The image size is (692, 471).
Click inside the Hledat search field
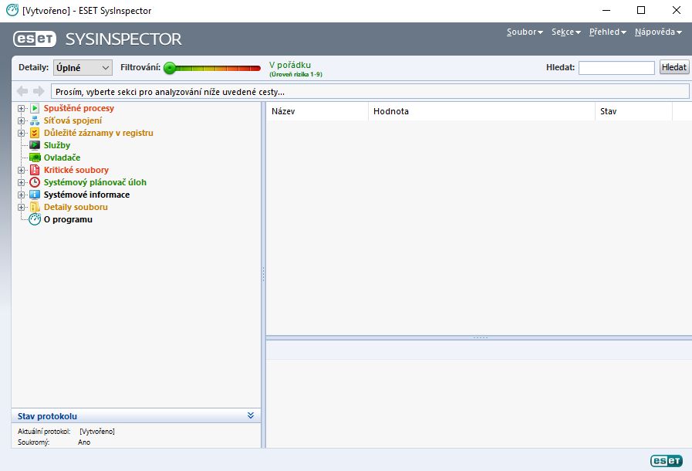coord(616,68)
